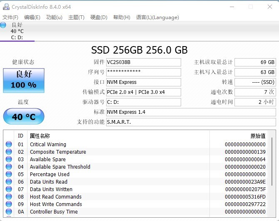This screenshot has height=221, width=279.
Task: Click the status icon for Controller Busy Time
Action: tap(9, 211)
